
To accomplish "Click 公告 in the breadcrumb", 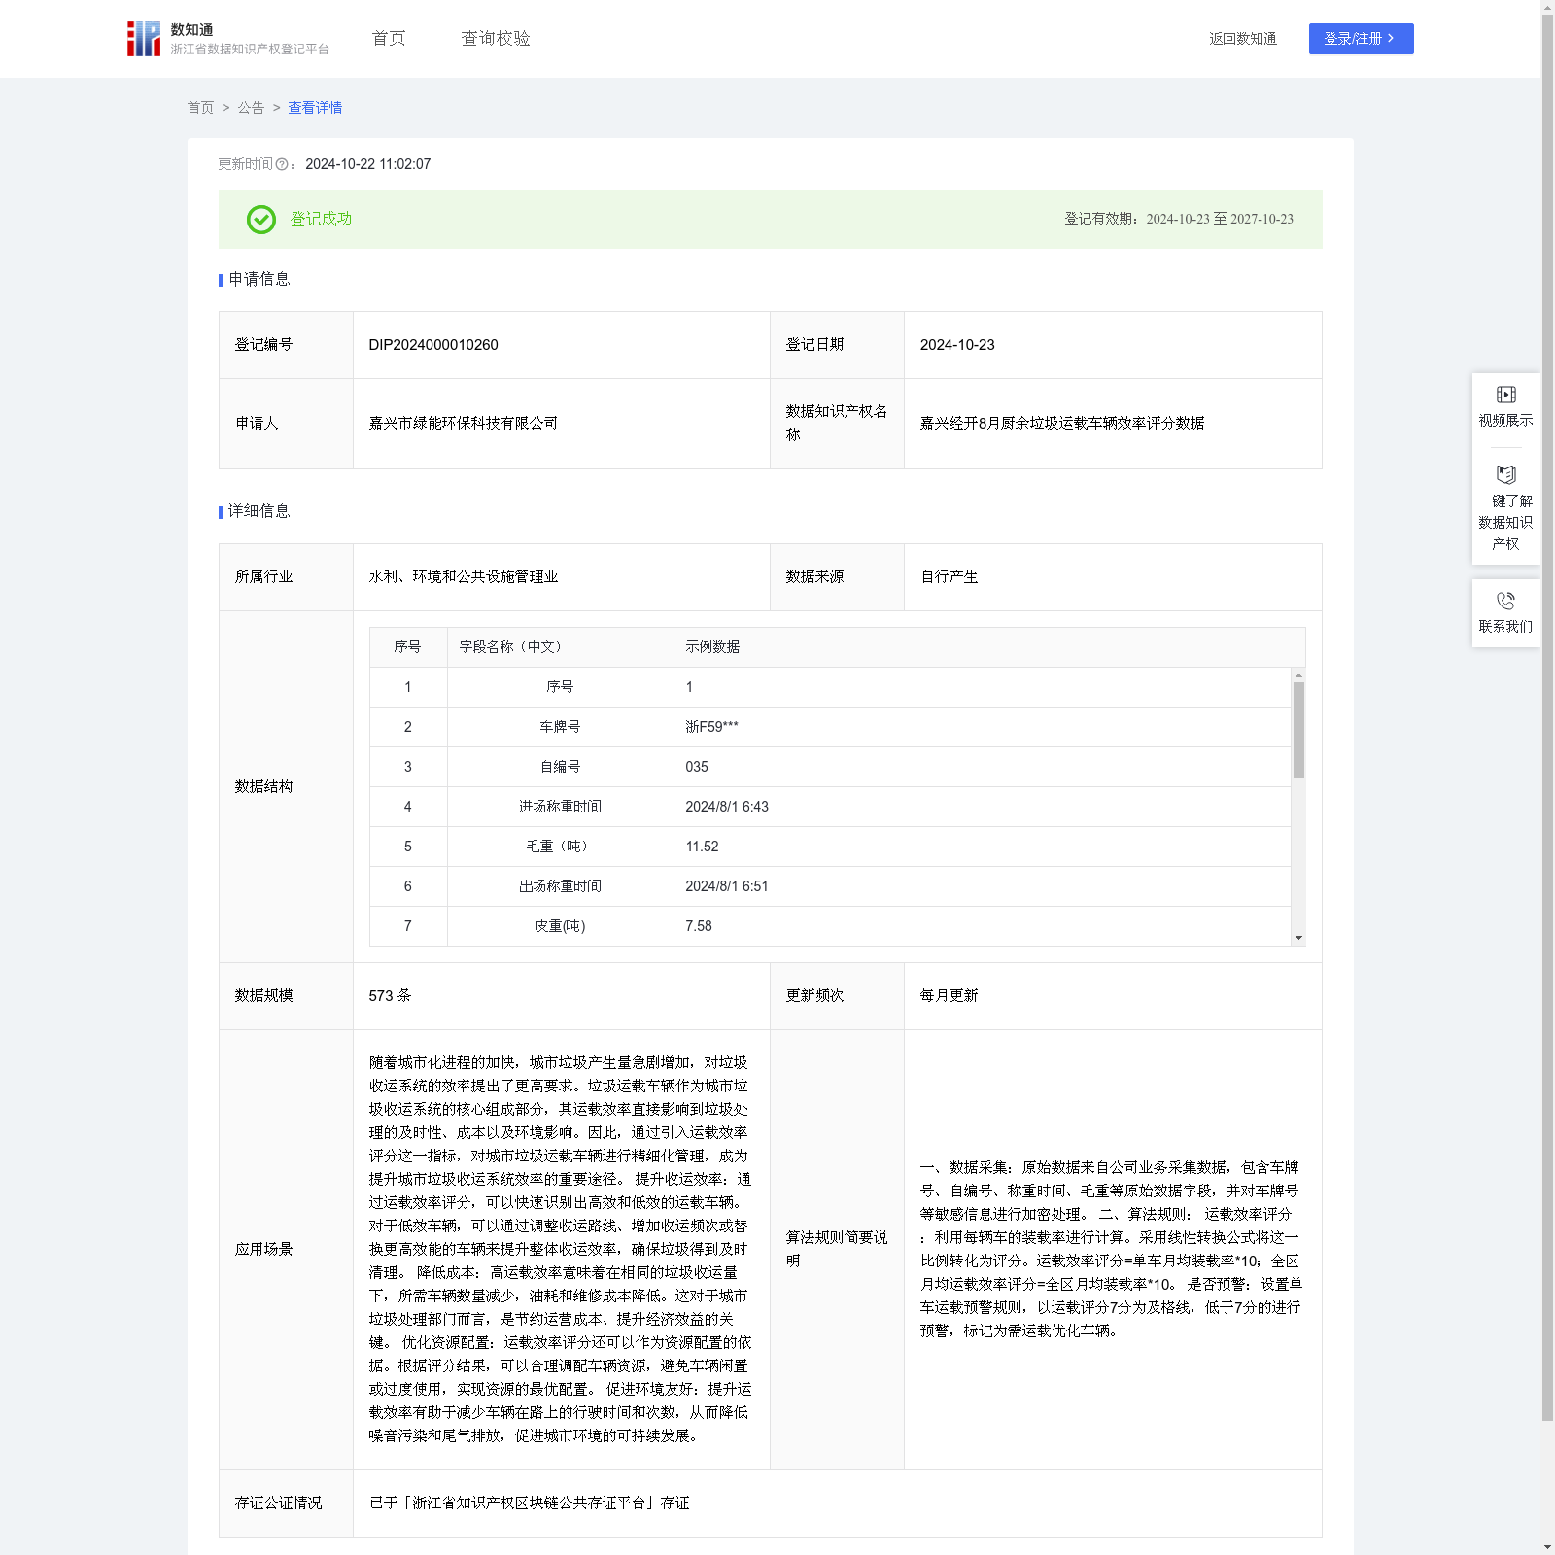I will [251, 108].
